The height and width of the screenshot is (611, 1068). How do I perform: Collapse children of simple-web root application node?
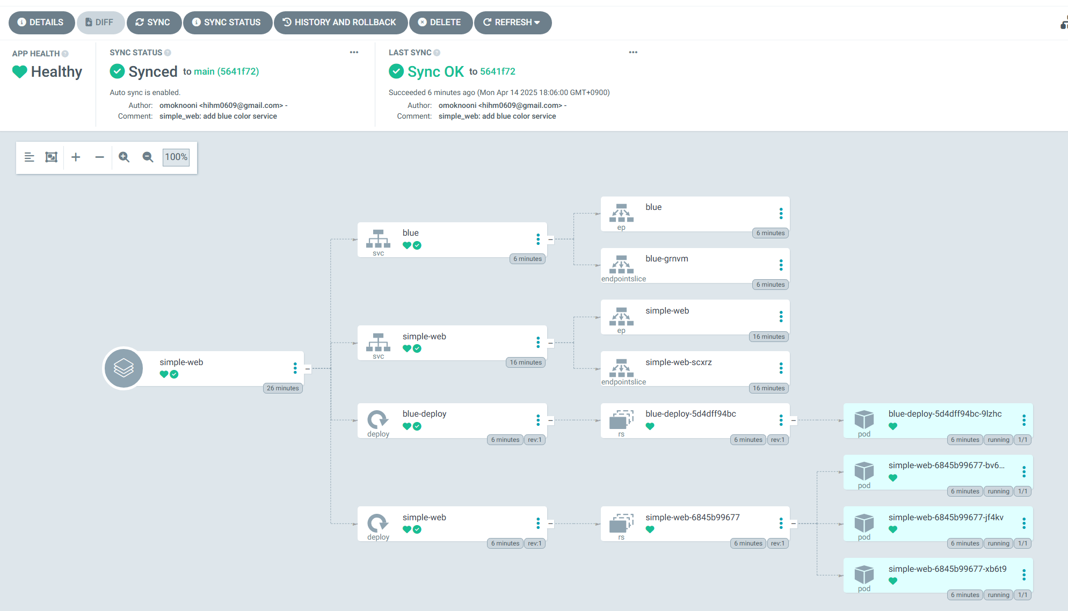click(308, 369)
